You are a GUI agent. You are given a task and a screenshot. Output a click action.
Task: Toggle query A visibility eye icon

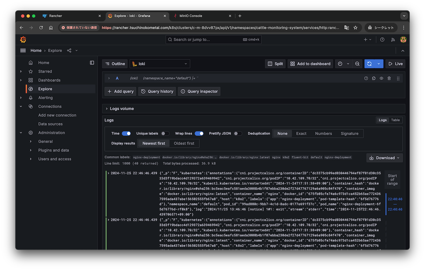[x=382, y=78]
